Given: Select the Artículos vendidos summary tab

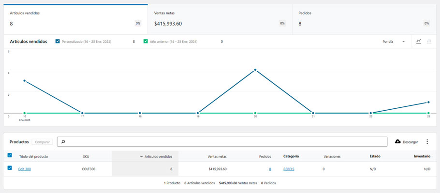Looking at the screenshot, I should [75, 19].
